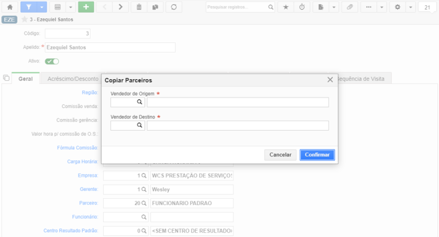This screenshot has width=439, height=237.
Task: Go to previous record arrow
Action: [104, 7]
